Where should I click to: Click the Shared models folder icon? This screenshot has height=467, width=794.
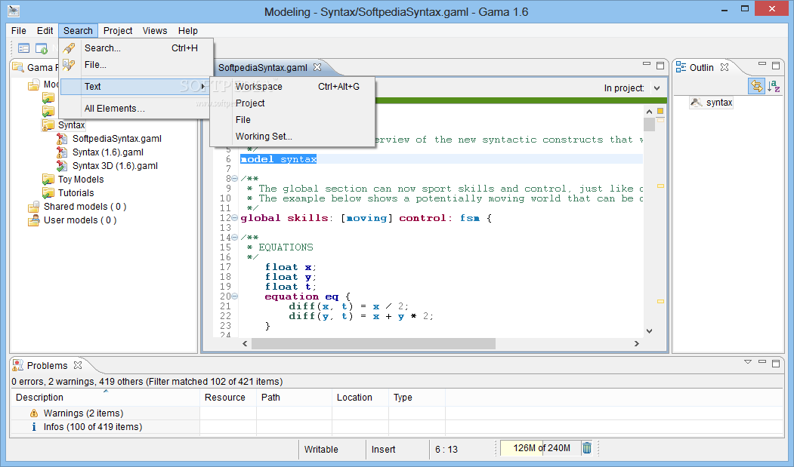[x=34, y=207]
